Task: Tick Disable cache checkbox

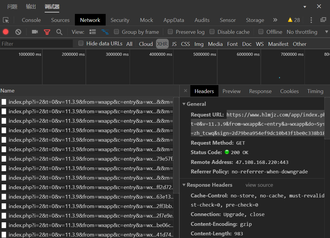Action: coord(212,32)
